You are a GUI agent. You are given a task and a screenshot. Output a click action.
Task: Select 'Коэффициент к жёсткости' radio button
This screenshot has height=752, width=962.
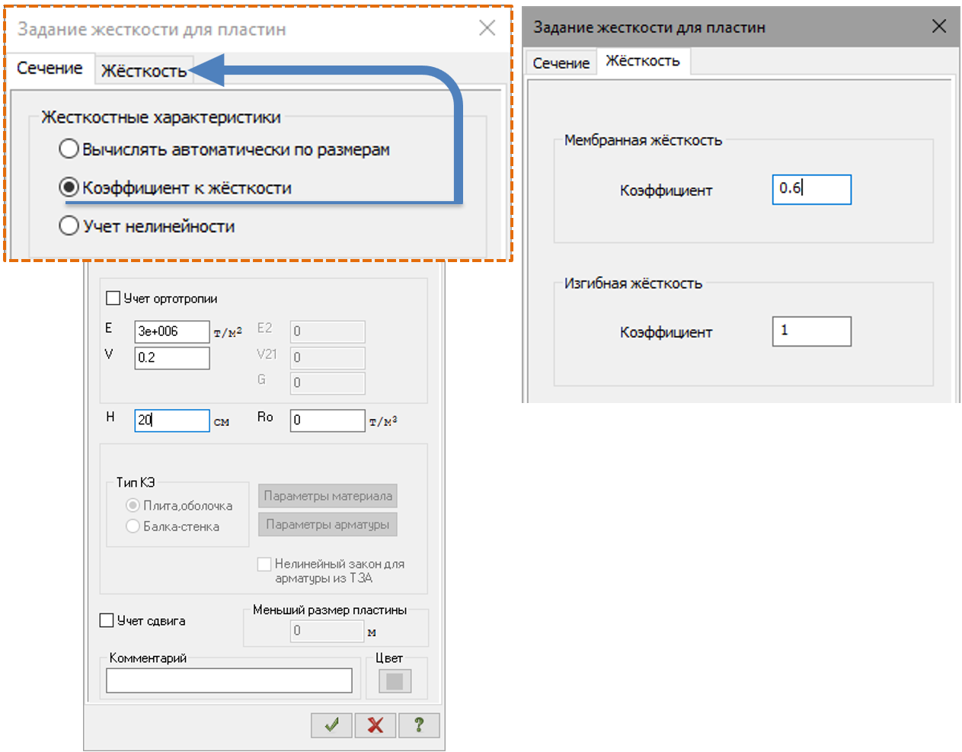69,187
